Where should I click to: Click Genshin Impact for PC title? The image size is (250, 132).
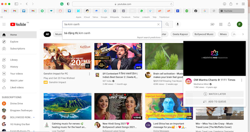pos(56,73)
